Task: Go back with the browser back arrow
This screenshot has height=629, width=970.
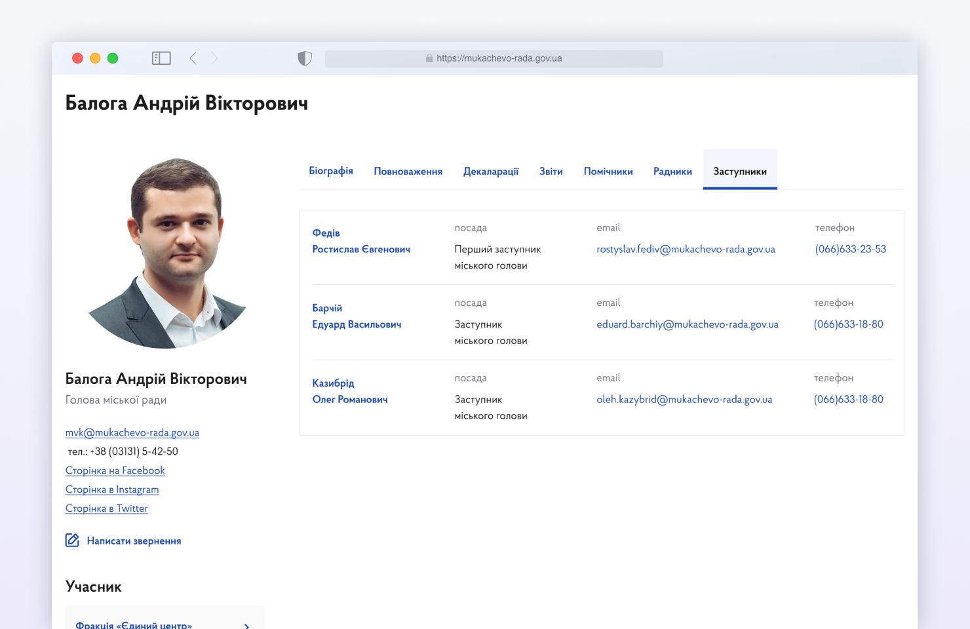Action: [193, 58]
